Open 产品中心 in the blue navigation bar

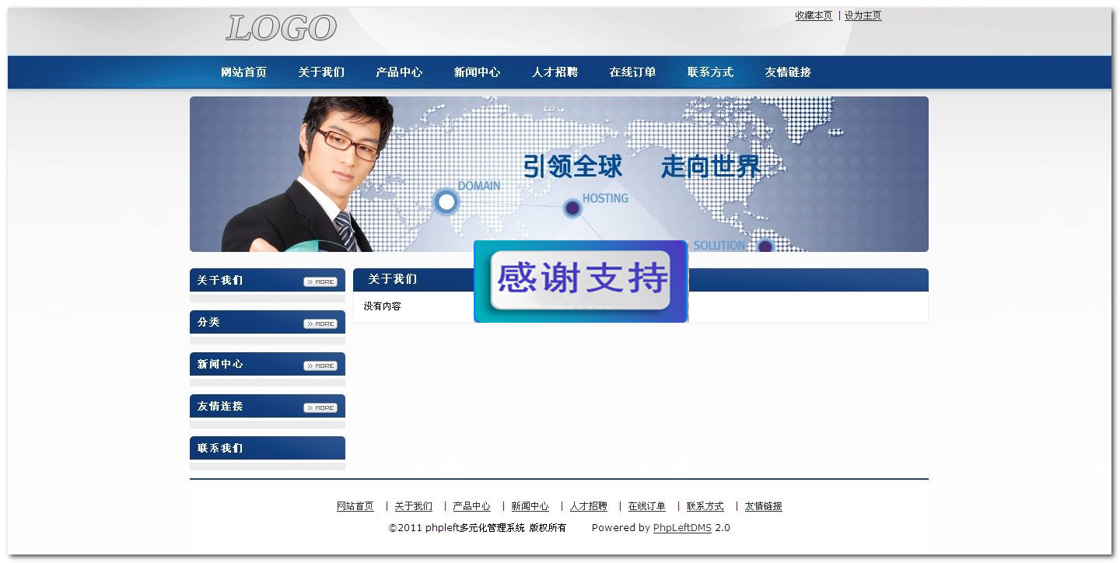[399, 72]
